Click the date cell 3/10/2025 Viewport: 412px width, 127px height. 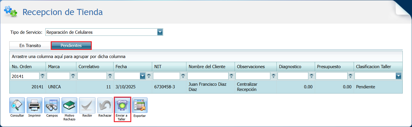coord(133,87)
